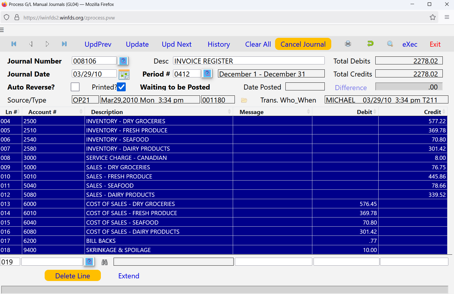Click the Delete Line button
Image resolution: width=454 pixels, height=294 pixels.
pyautogui.click(x=72, y=275)
